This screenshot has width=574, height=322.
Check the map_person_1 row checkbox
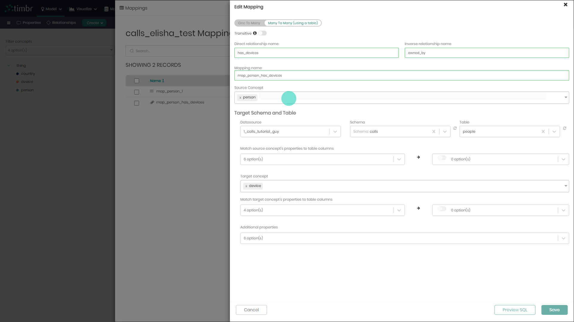pyautogui.click(x=137, y=92)
